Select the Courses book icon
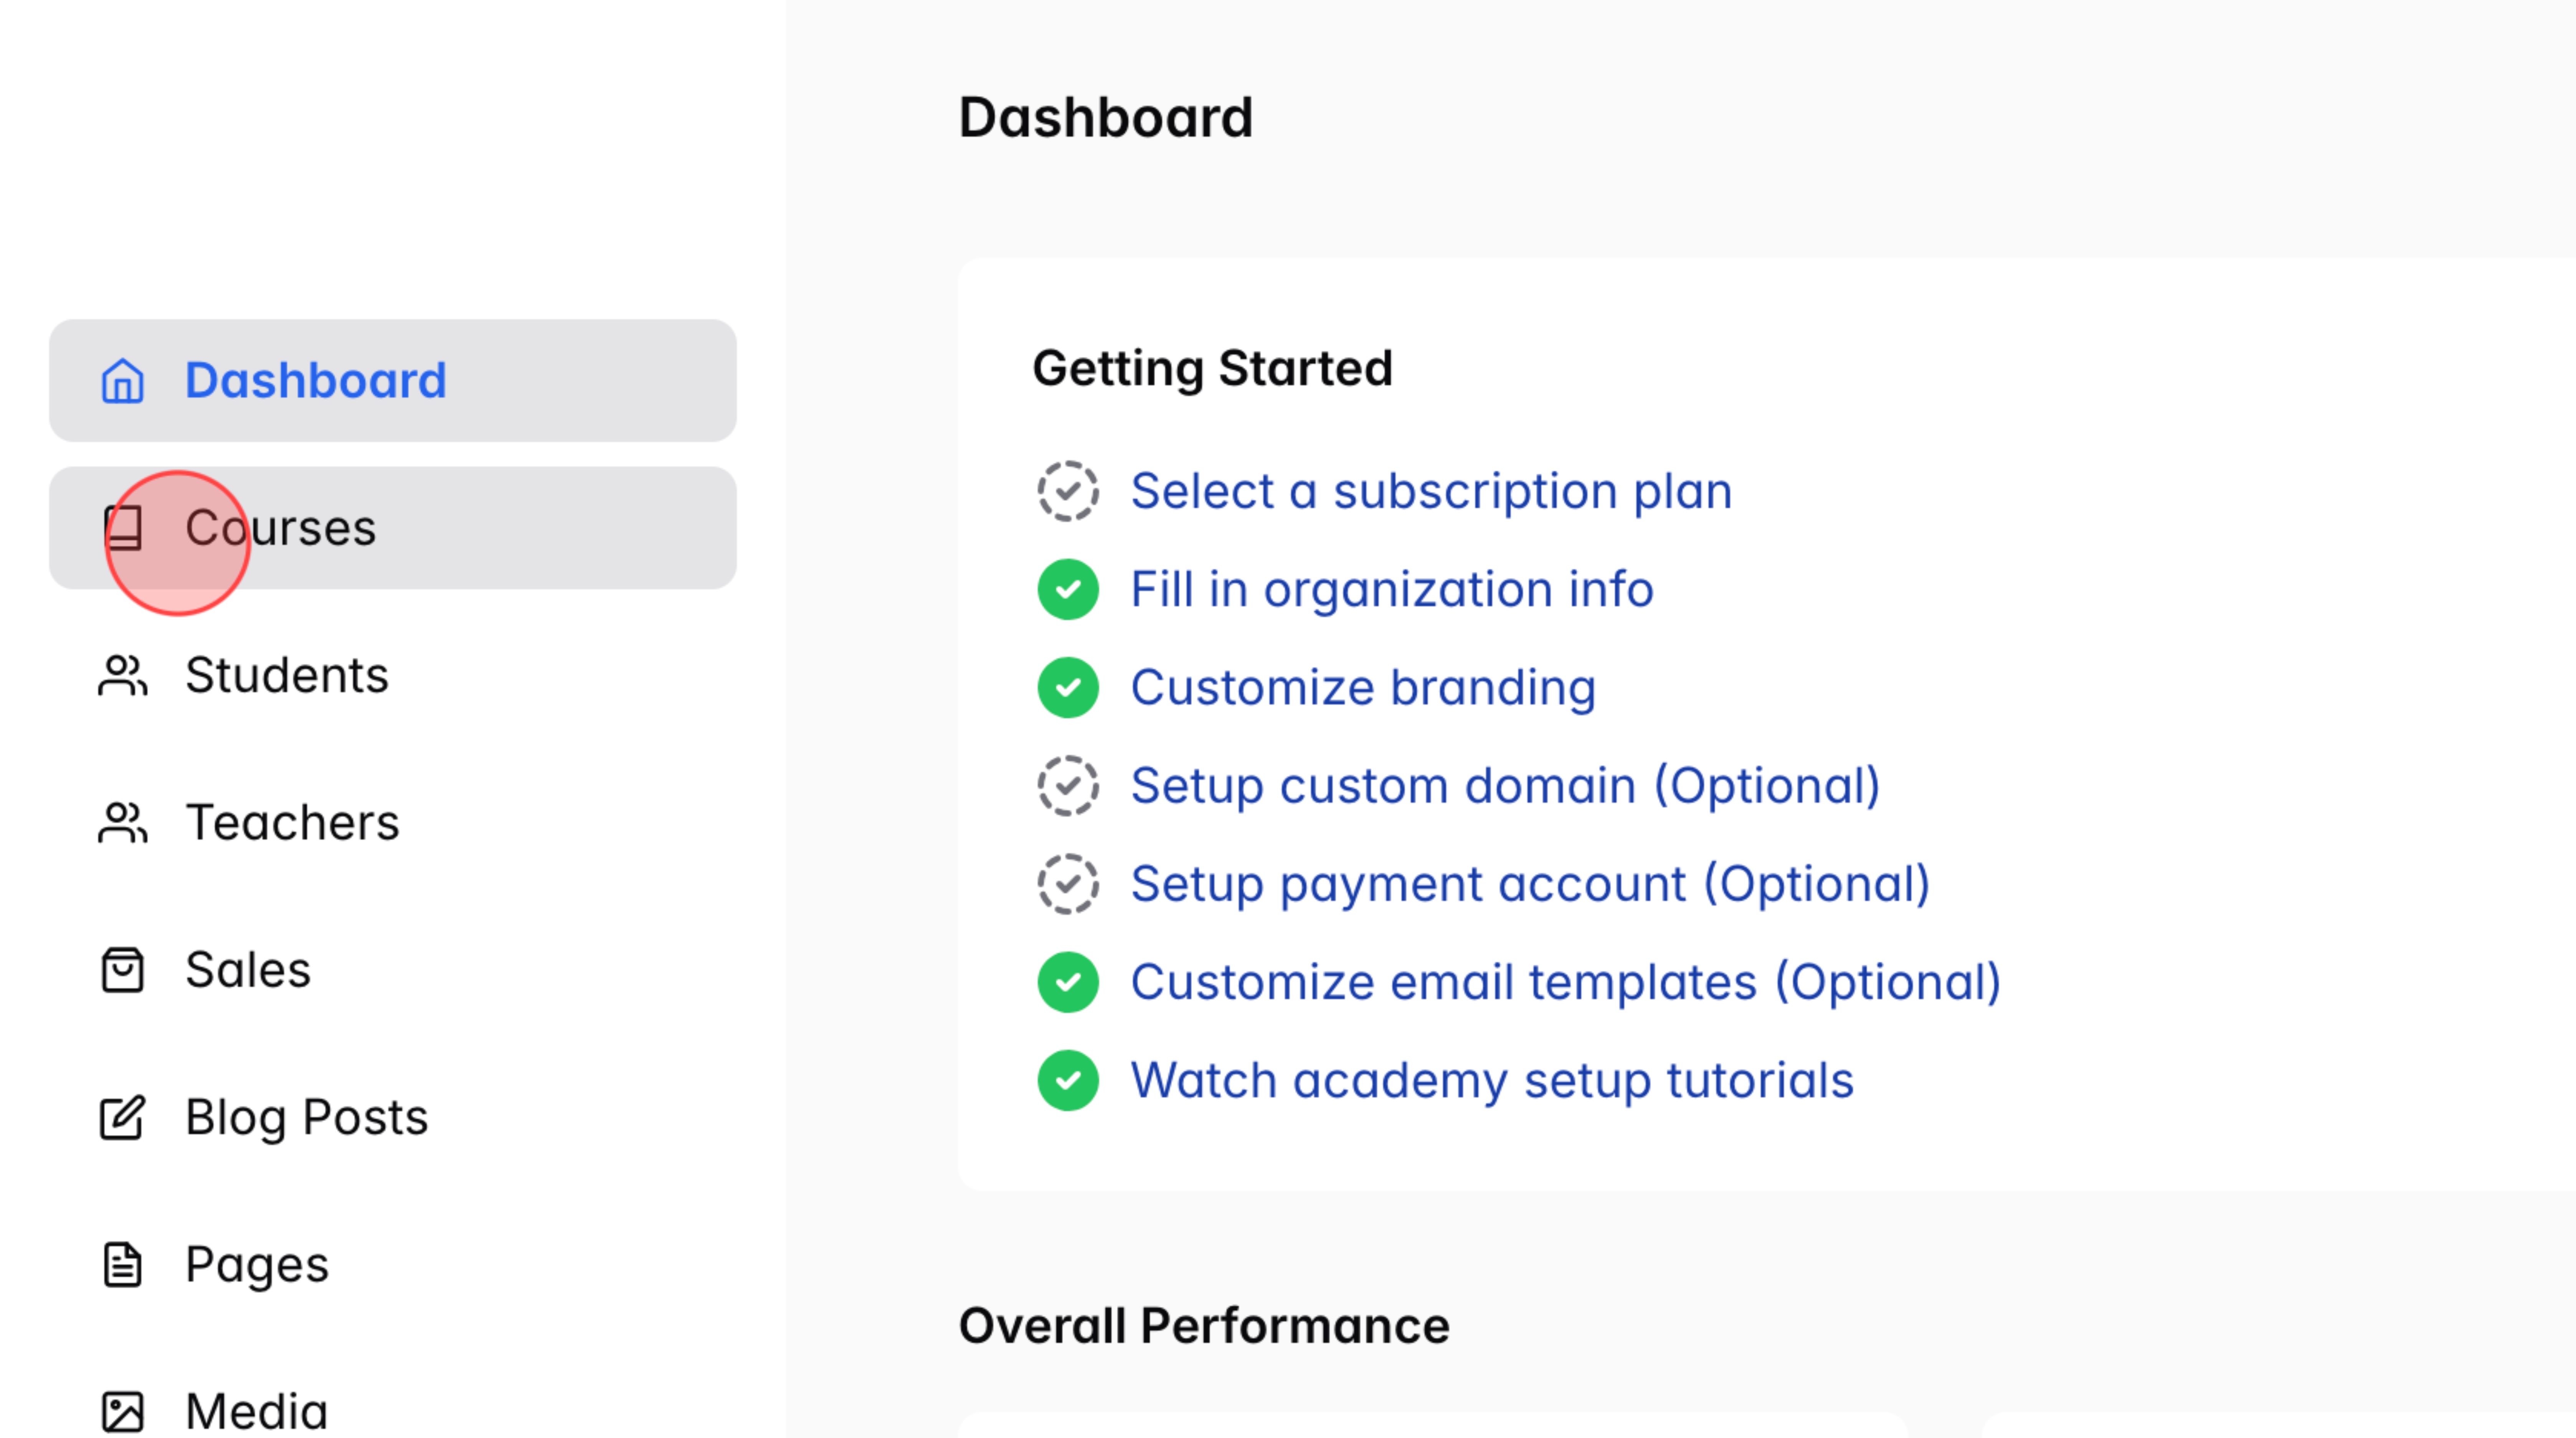Screen dimensions: 2576x1438 click(x=122, y=528)
